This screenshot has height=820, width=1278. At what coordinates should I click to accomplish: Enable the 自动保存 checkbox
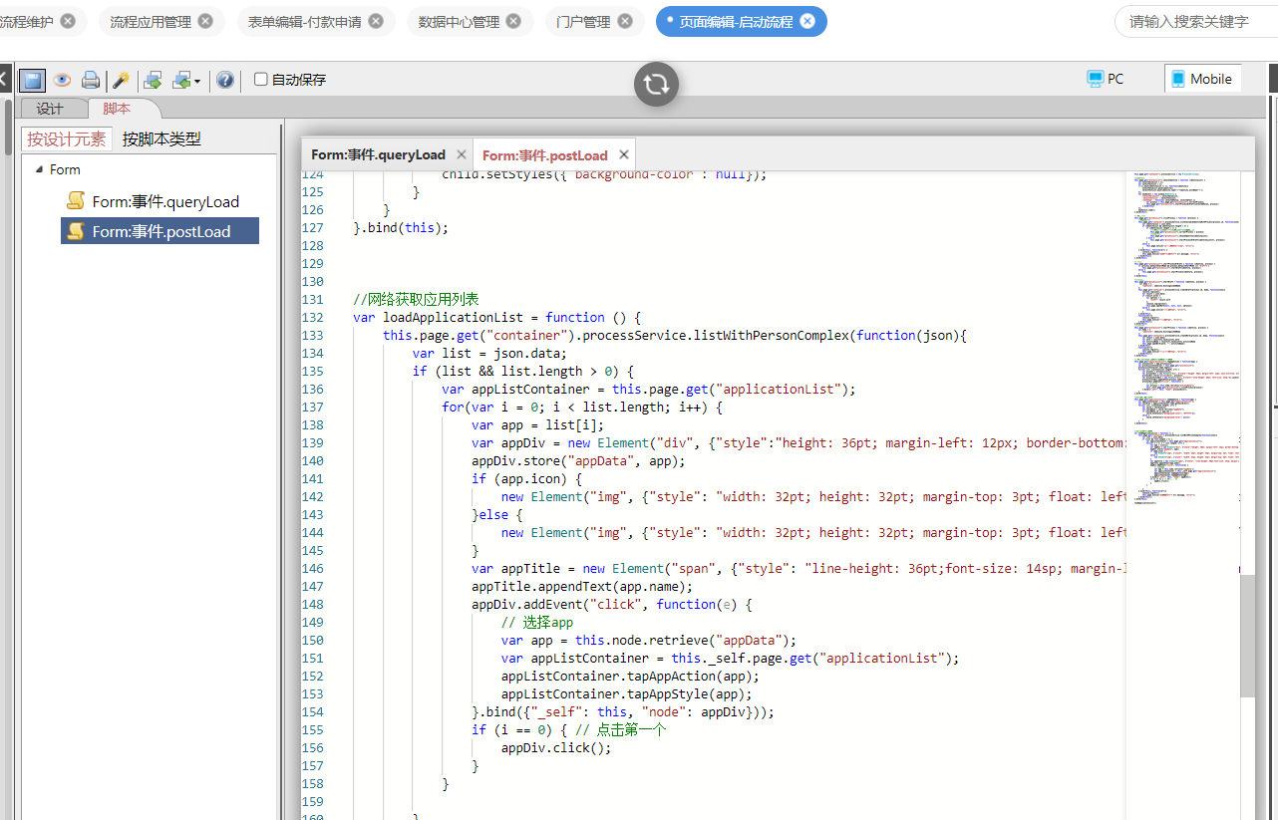coord(261,80)
